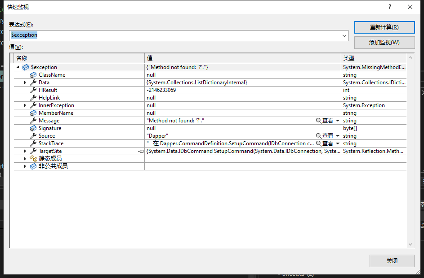
Task: Expand the Data node
Action: tap(25, 83)
